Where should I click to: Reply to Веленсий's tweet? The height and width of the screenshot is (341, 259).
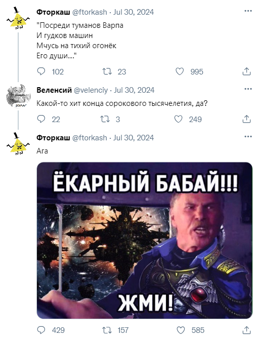click(41, 119)
